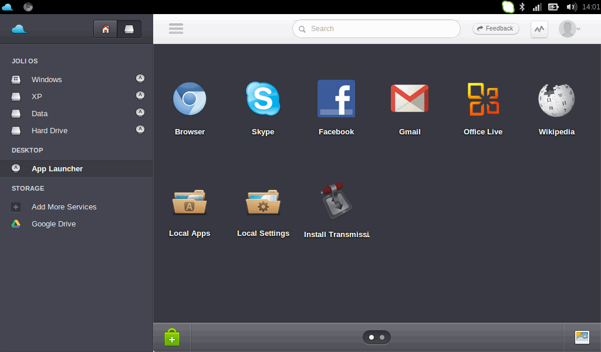601x352 pixels.
Task: Click Install Transmission icon
Action: tap(336, 201)
